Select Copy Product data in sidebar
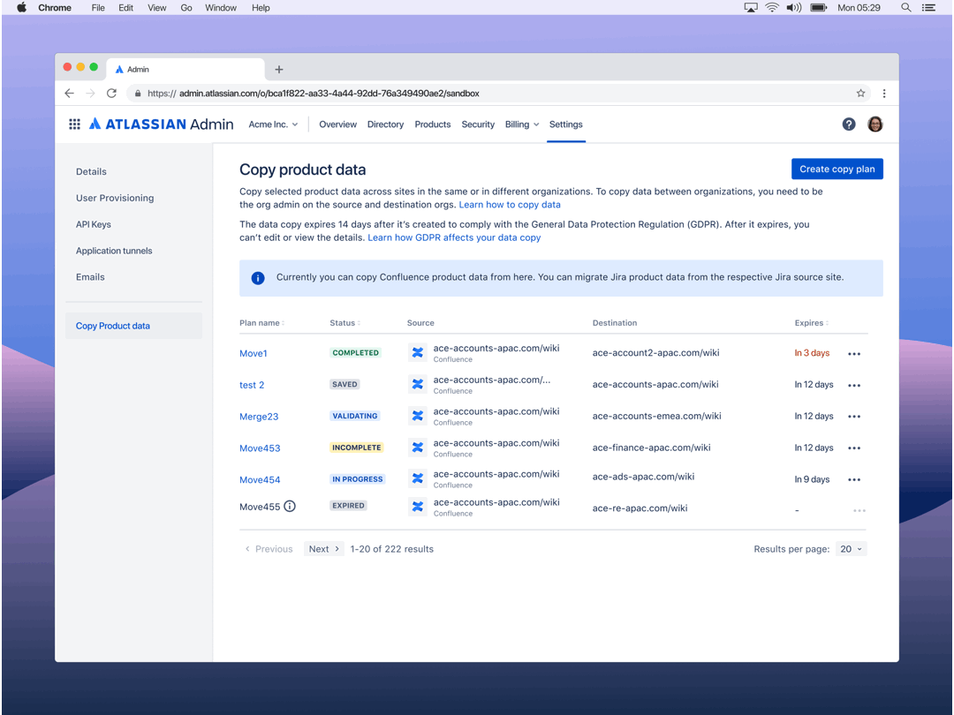This screenshot has width=954, height=715. click(134, 326)
